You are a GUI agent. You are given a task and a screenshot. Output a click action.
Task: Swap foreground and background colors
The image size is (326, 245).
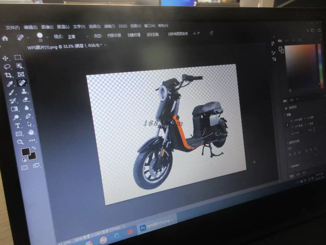[34, 148]
